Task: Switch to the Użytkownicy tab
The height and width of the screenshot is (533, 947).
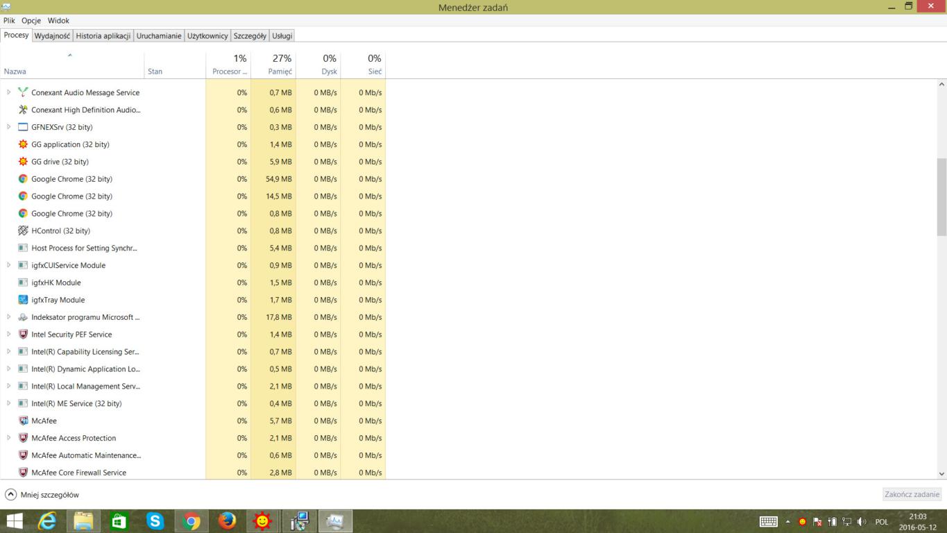Action: (207, 35)
